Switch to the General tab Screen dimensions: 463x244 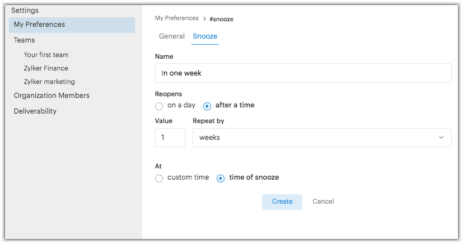[x=171, y=36]
